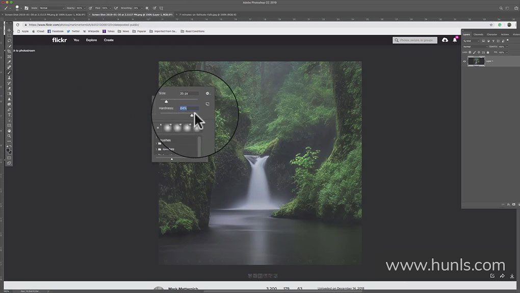Select the Blur tool
520x293 pixels.
[x=9, y=99]
